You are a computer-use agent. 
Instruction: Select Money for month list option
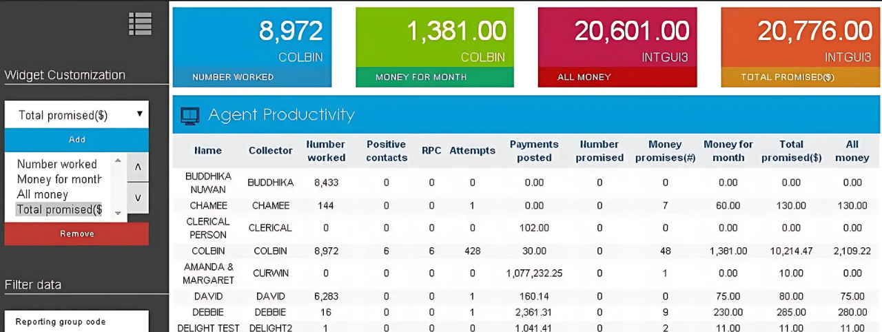pos(59,179)
